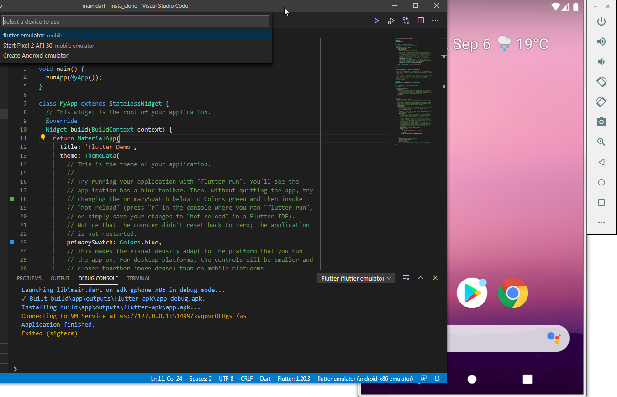Tap the emulator toolbar Back triangle
The image size is (617, 397).
[601, 162]
